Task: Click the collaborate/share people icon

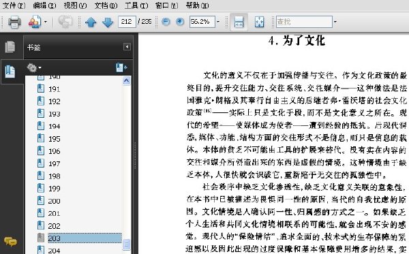Action: coord(35,22)
